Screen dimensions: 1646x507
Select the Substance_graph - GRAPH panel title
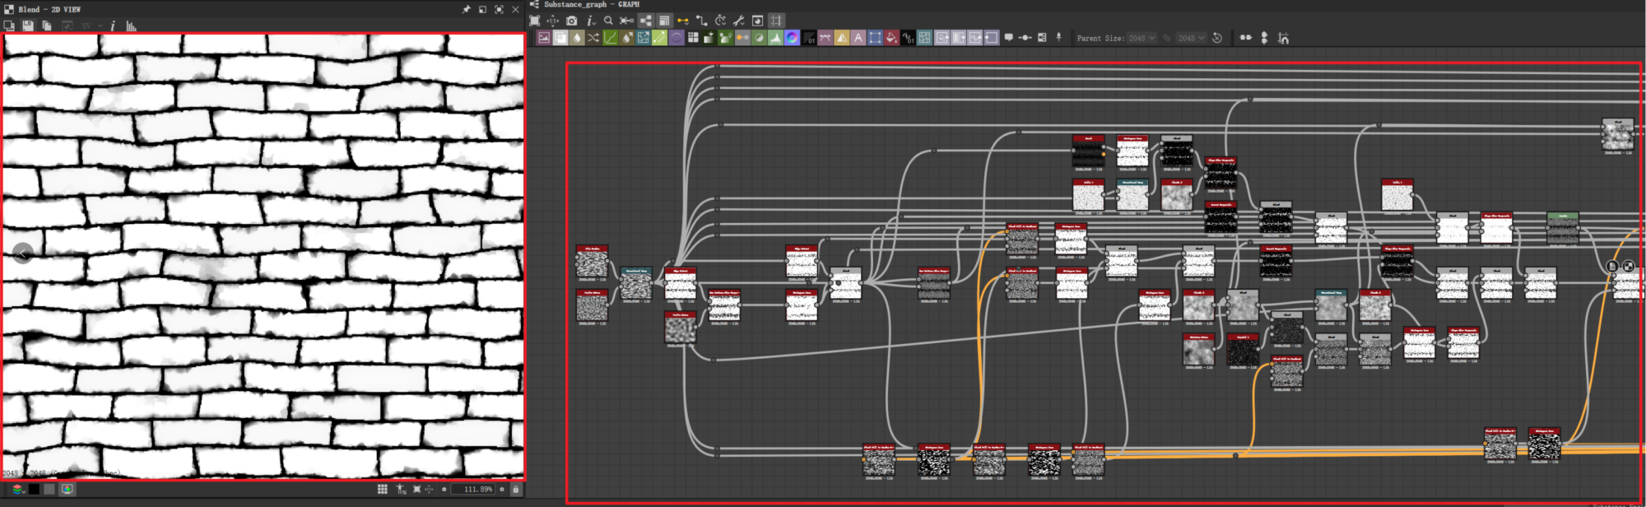(591, 5)
